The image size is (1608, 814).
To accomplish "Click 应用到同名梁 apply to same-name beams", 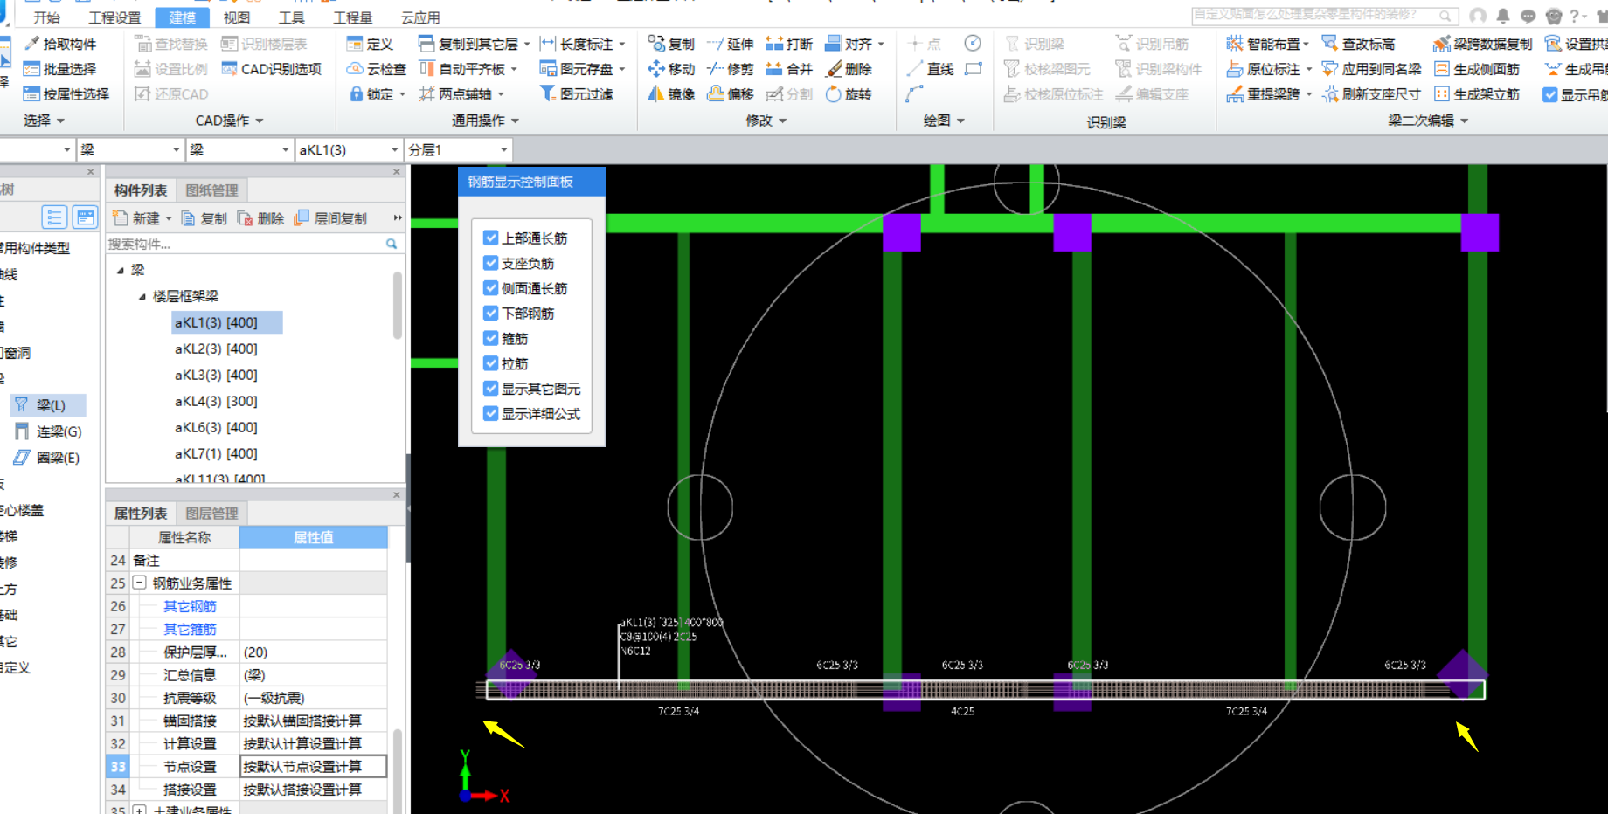I will (1370, 69).
